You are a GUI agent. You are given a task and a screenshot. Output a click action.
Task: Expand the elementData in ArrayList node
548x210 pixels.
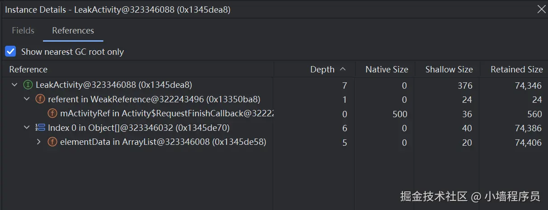(39, 142)
